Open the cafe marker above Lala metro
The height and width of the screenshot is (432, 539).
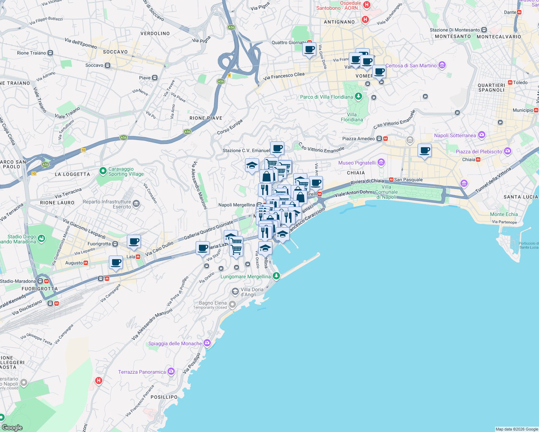134,242
